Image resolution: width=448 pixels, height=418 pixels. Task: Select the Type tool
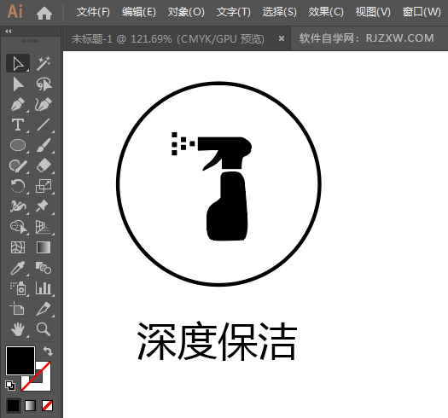click(x=18, y=125)
